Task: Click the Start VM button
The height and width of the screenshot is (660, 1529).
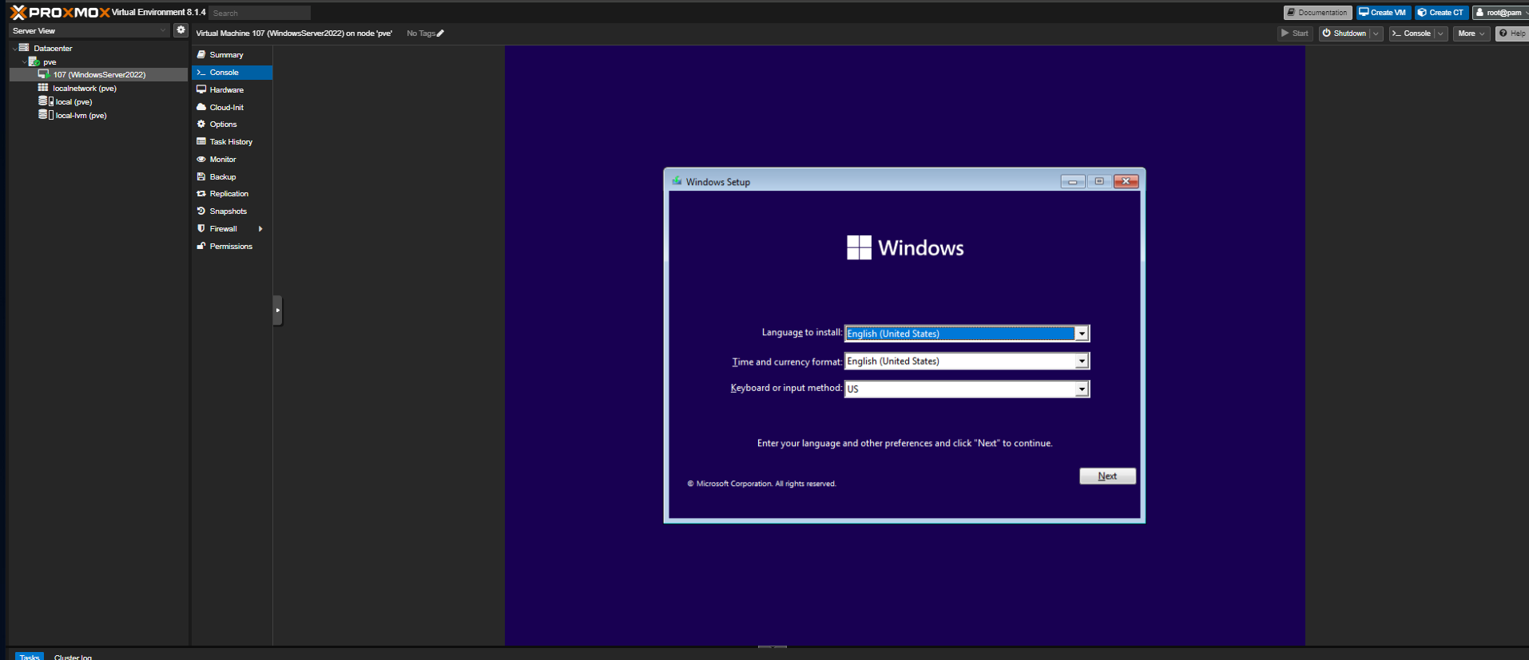Action: click(x=1295, y=34)
